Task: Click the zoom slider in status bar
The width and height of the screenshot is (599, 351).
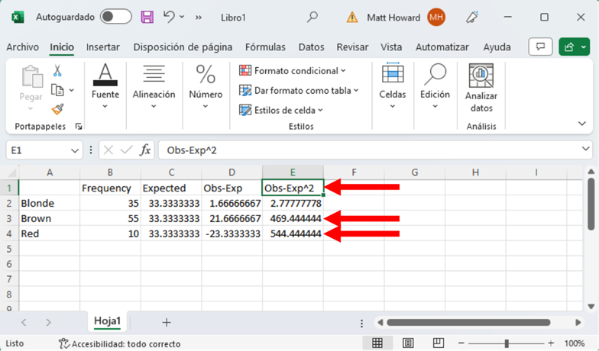Action: point(507,343)
